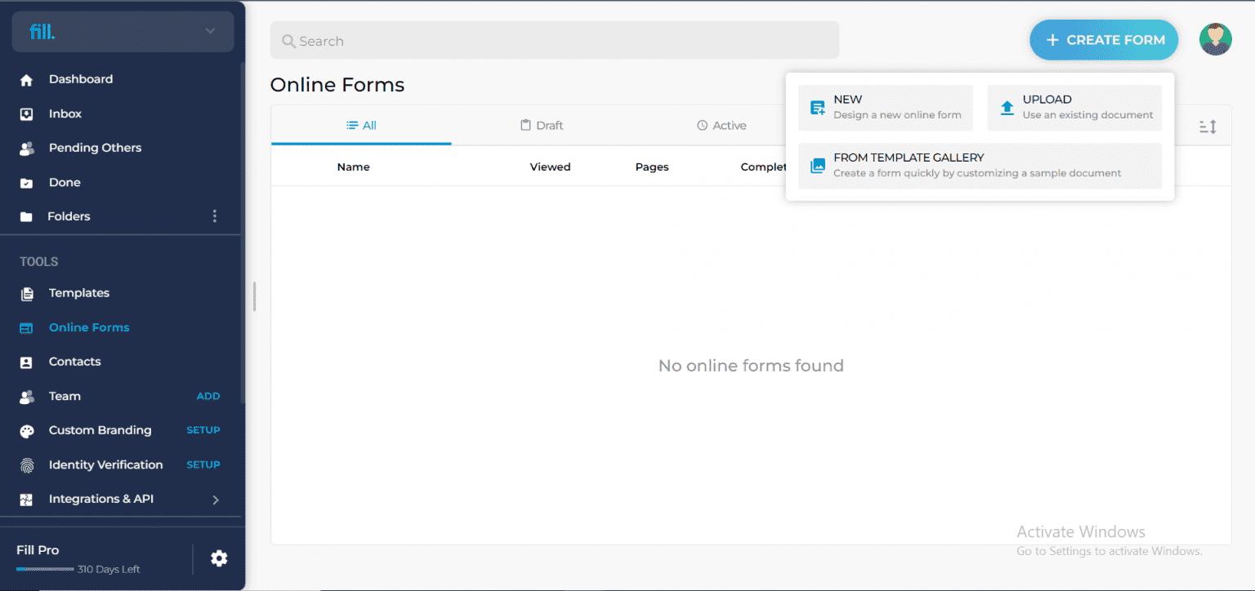This screenshot has height=591, width=1255.
Task: Open Custom Branding via its palette icon
Action: [27, 430]
